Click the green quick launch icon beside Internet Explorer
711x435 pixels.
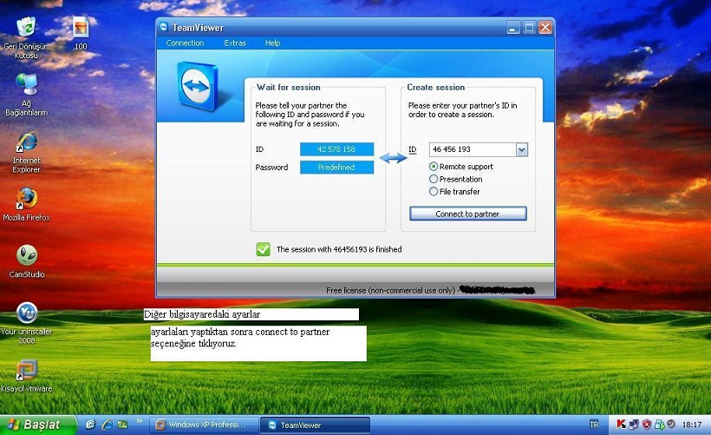pyautogui.click(x=122, y=425)
